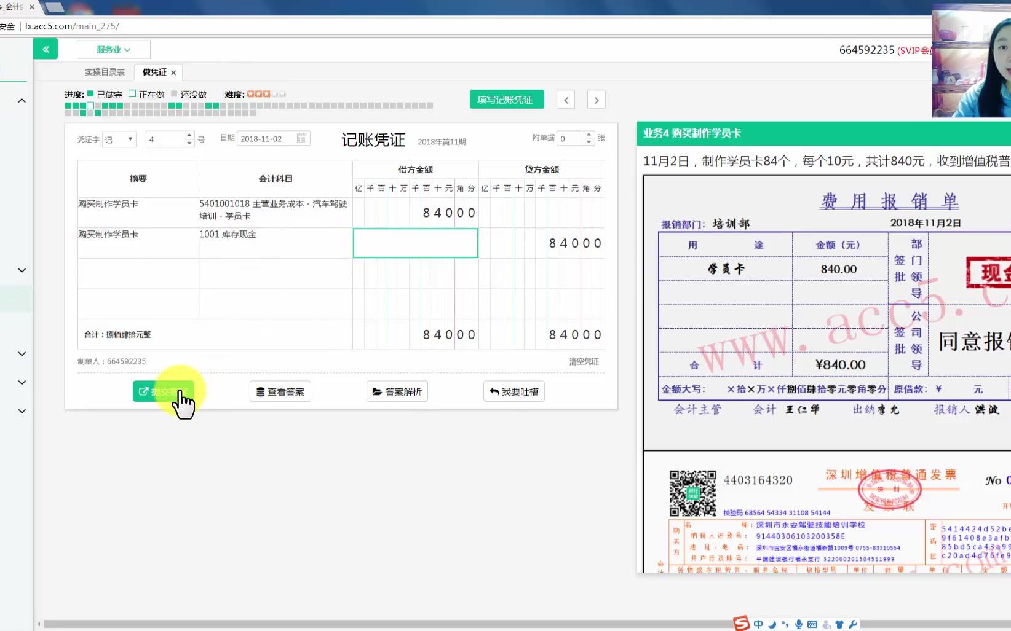The image size is (1011, 631).
Task: Open the 服务业 dropdown menu
Action: pos(113,49)
